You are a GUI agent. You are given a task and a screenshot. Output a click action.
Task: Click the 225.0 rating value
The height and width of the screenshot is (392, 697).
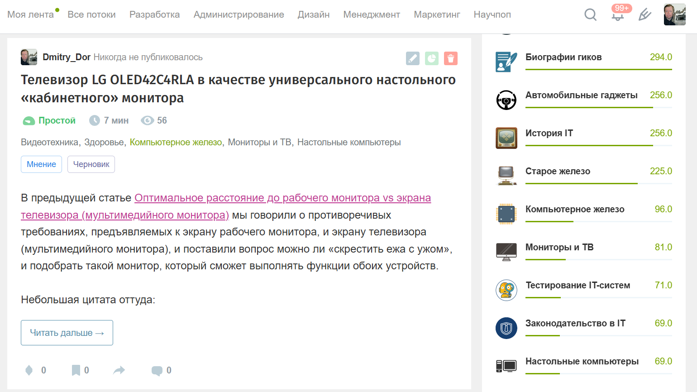coord(661,171)
